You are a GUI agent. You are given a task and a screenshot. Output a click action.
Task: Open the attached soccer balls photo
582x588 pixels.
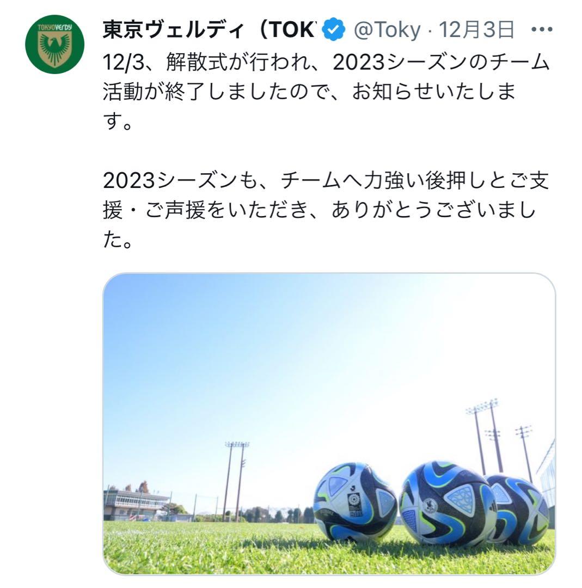[x=329, y=423]
